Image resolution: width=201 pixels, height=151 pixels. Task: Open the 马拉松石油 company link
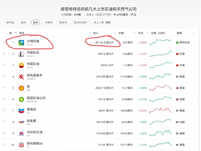35,132
